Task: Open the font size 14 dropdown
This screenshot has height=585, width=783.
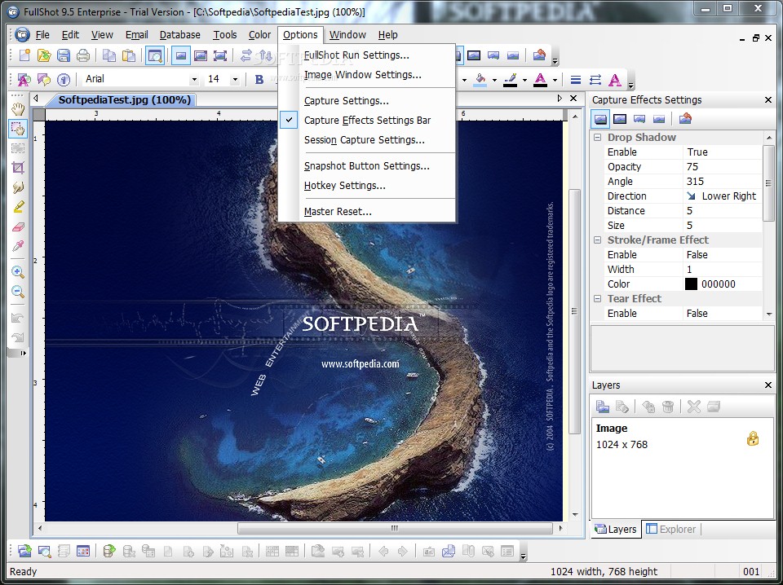Action: (x=235, y=79)
